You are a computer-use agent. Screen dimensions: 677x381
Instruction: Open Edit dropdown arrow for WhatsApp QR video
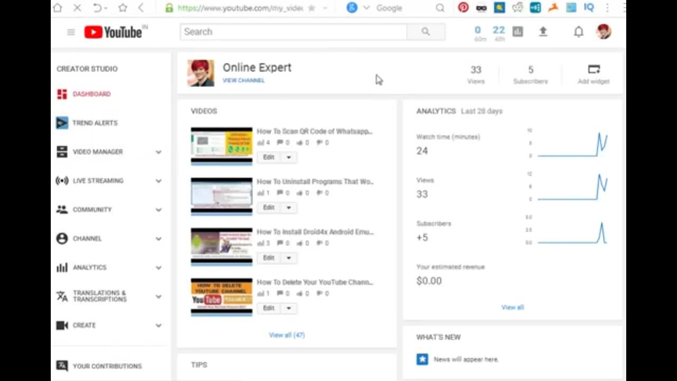coord(289,157)
